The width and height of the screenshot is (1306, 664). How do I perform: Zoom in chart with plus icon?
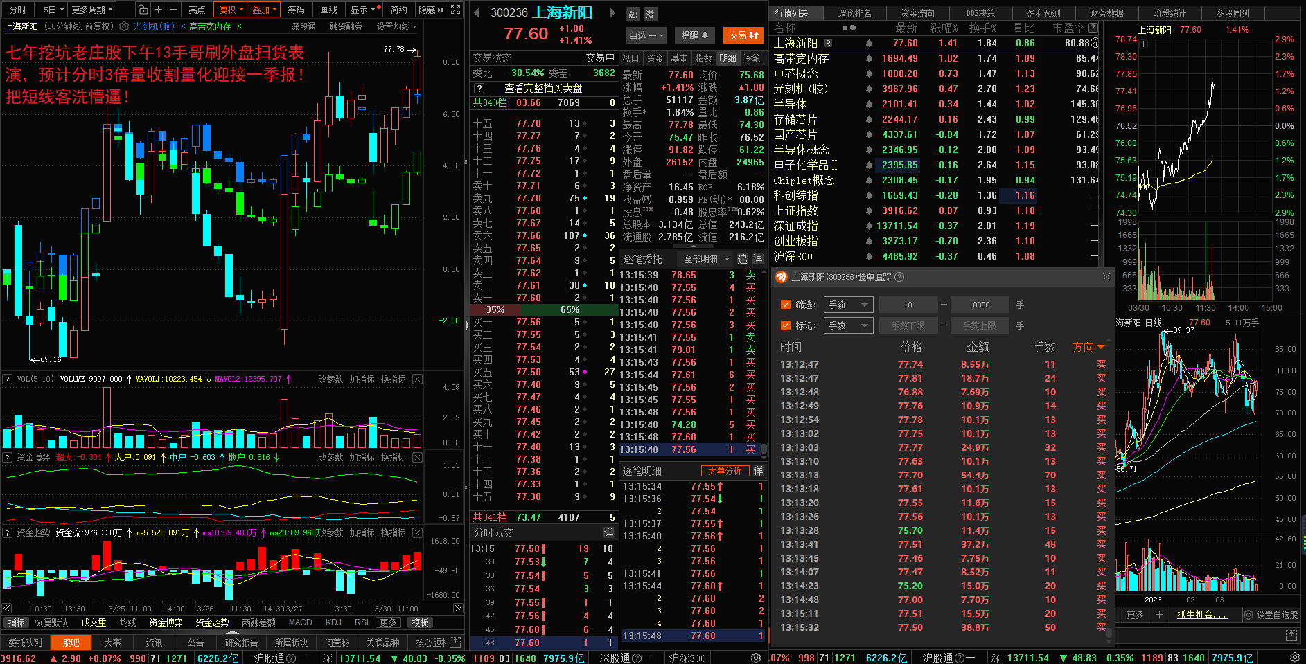158,10
